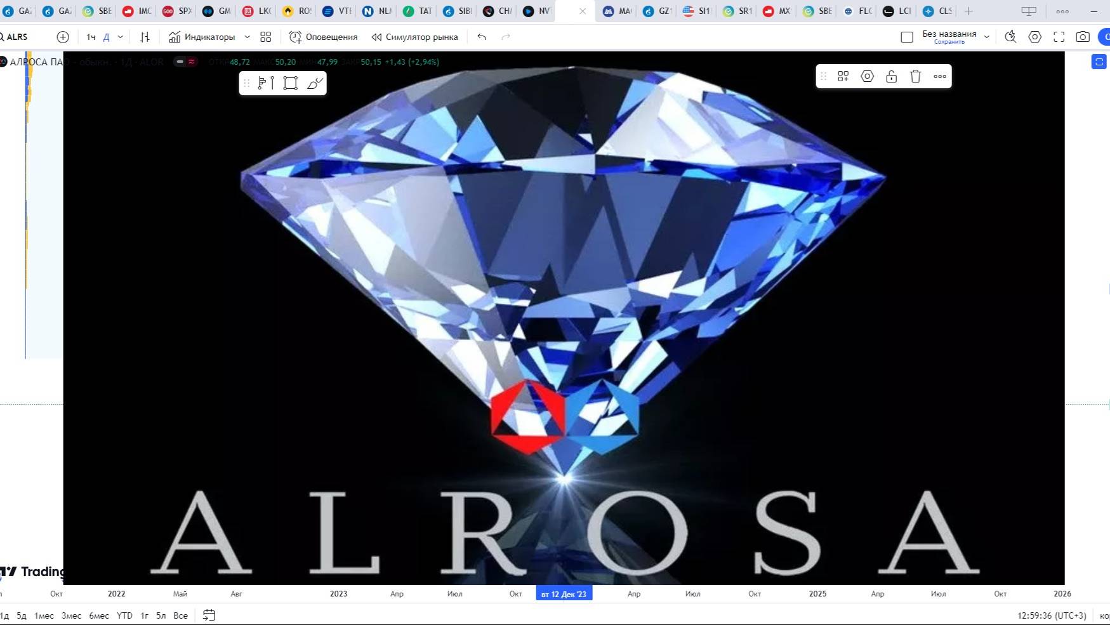
Task: Add a symbol to compare with plus icon
Action: click(63, 37)
